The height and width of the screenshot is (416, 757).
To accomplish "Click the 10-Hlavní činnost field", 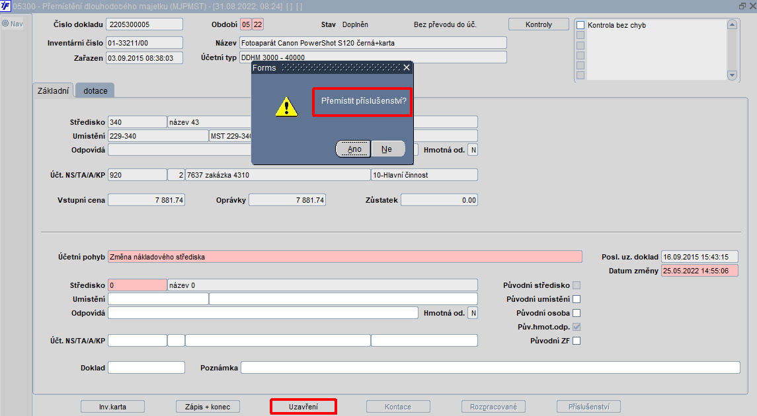I will click(424, 175).
